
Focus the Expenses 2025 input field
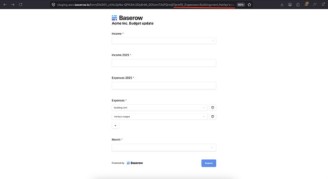(x=164, y=86)
